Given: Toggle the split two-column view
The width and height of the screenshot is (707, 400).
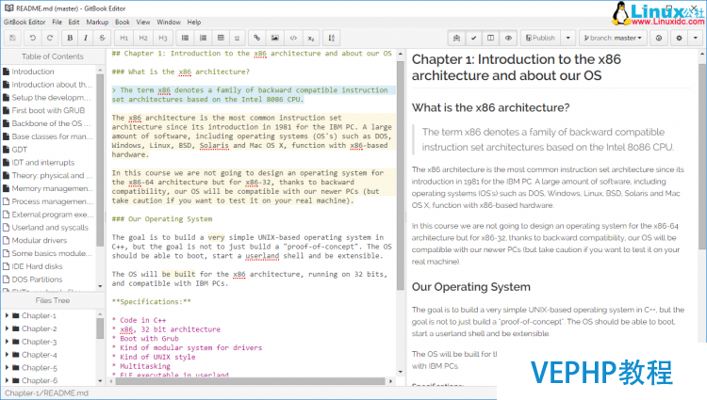Looking at the screenshot, I should 490,39.
